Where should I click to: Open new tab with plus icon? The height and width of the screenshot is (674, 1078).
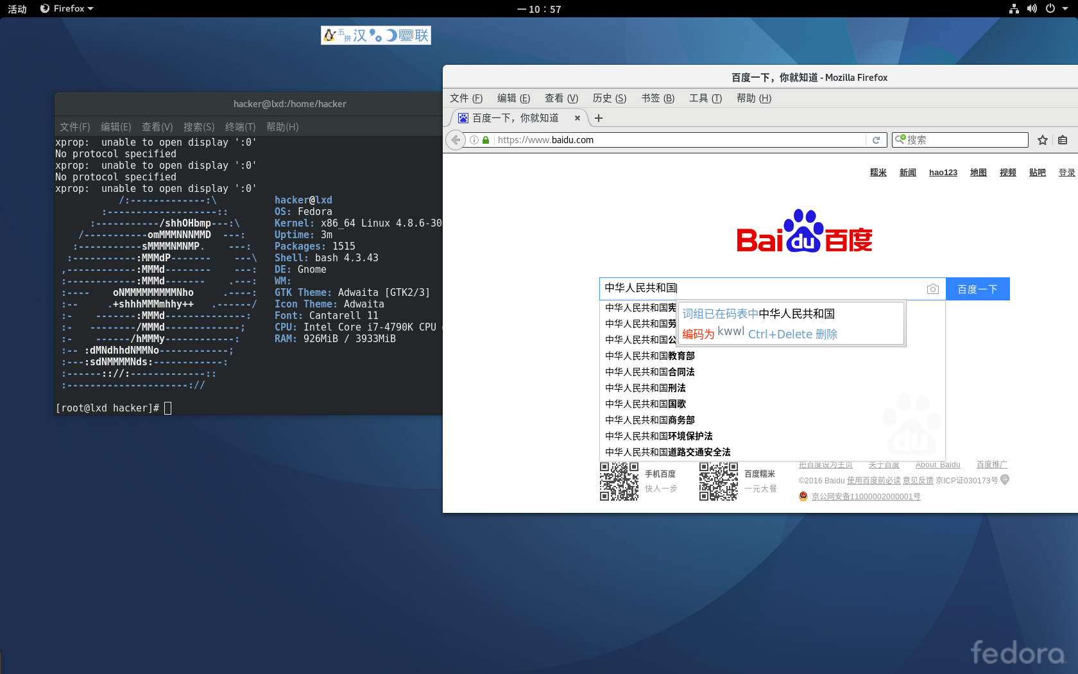[x=599, y=118]
